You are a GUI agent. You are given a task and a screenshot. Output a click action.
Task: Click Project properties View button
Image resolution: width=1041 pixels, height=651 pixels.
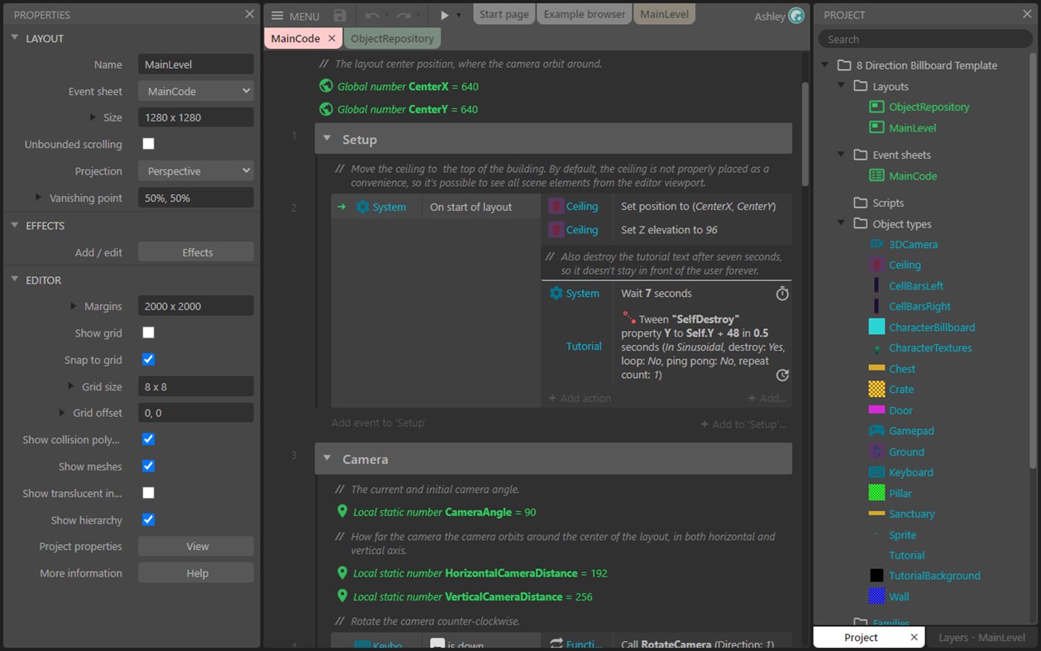tap(196, 546)
